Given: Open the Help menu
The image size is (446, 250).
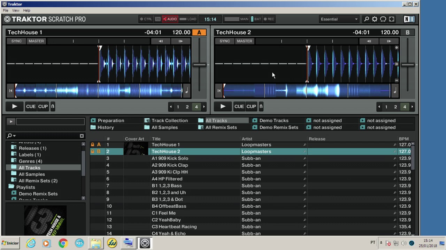Looking at the screenshot, I should pos(26,10).
